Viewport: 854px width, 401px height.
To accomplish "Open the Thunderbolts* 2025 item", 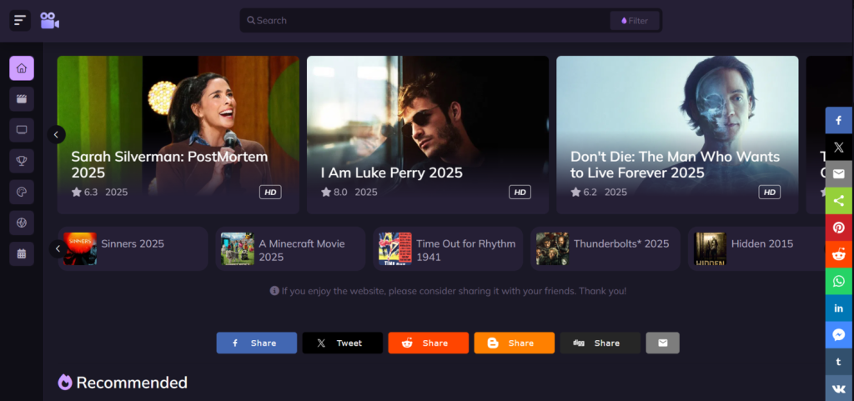I will pos(605,248).
